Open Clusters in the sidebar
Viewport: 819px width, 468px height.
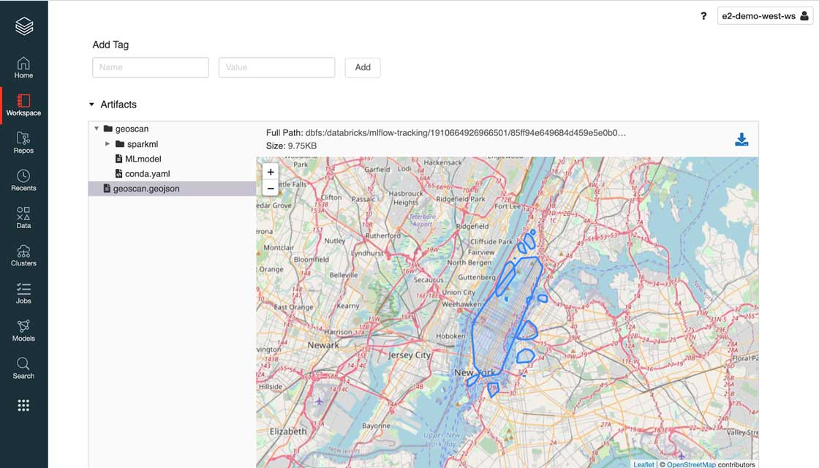(x=23, y=255)
